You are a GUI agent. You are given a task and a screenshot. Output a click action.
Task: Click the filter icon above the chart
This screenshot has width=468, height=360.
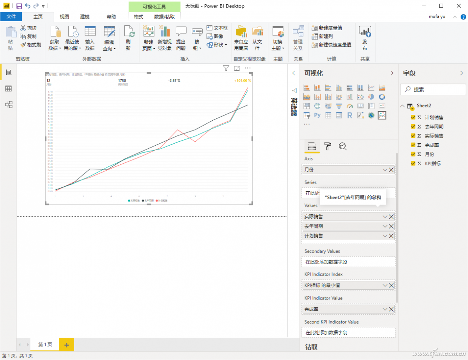coord(226,68)
